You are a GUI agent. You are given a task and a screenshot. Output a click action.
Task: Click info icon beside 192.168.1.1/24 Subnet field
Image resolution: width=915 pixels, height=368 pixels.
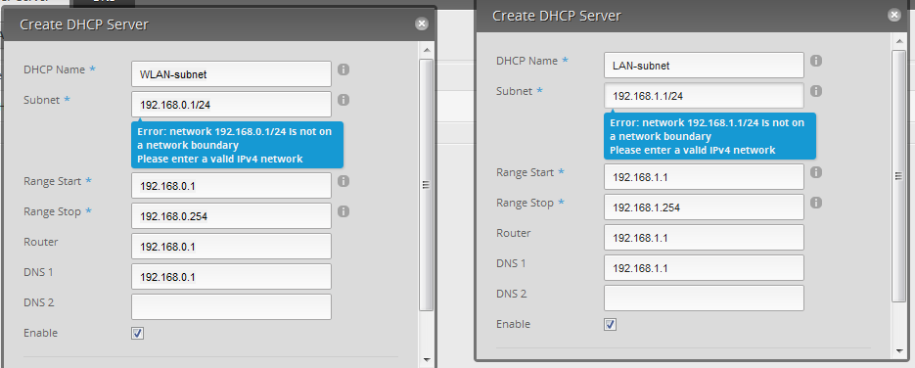816,91
